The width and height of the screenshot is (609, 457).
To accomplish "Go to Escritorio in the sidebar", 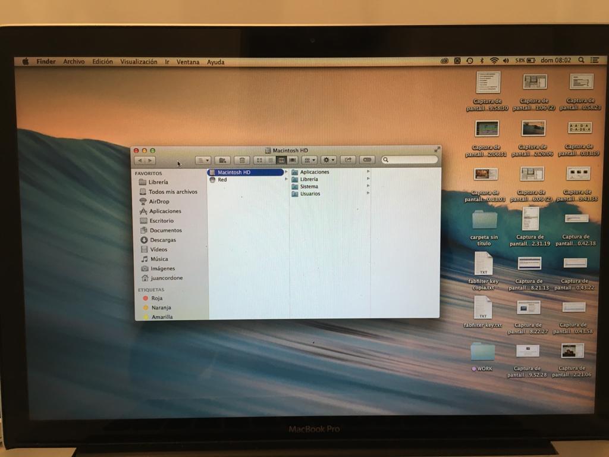I will [x=157, y=221].
